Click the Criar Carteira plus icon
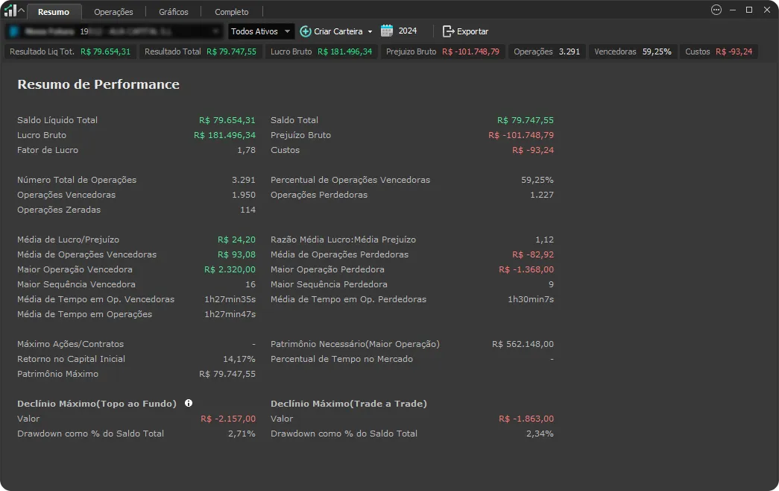The image size is (779, 491). tap(306, 31)
